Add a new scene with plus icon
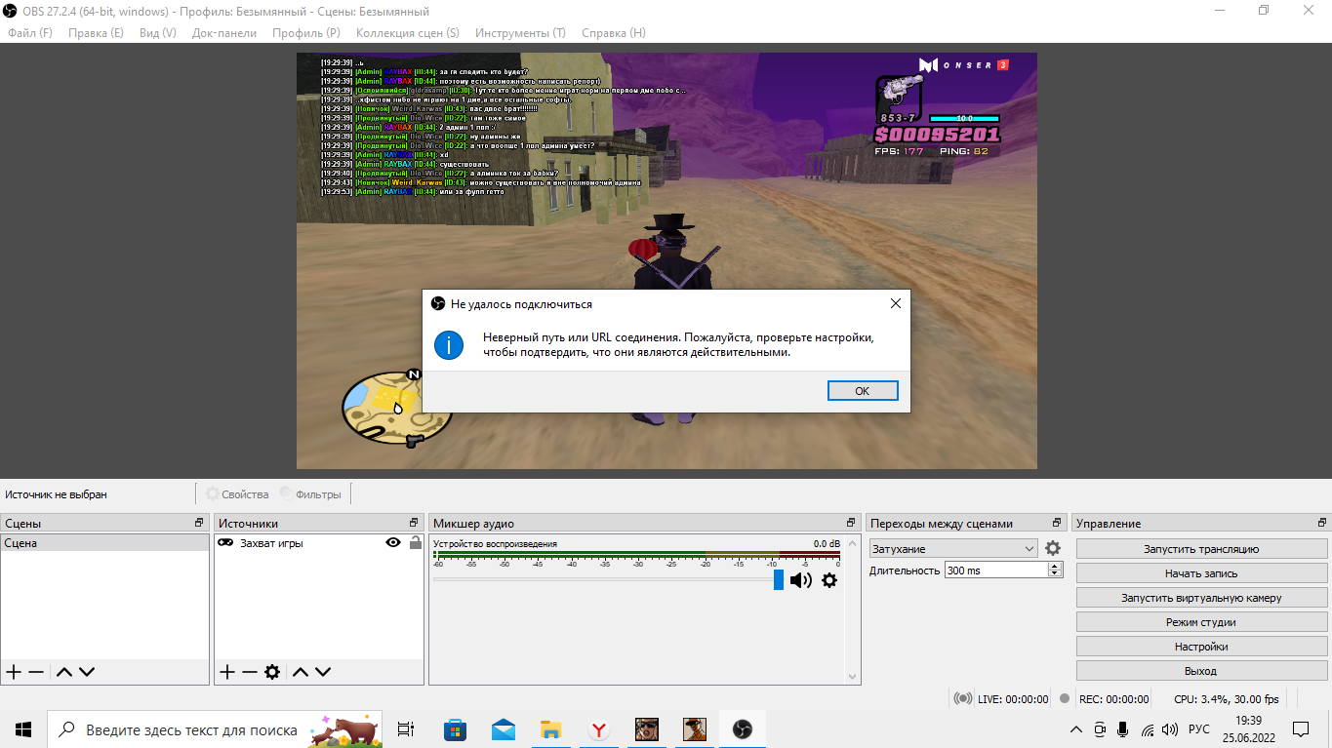This screenshot has width=1332, height=748. click(14, 672)
